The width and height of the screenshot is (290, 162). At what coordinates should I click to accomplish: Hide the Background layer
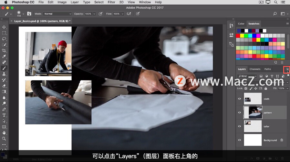pos(240,140)
